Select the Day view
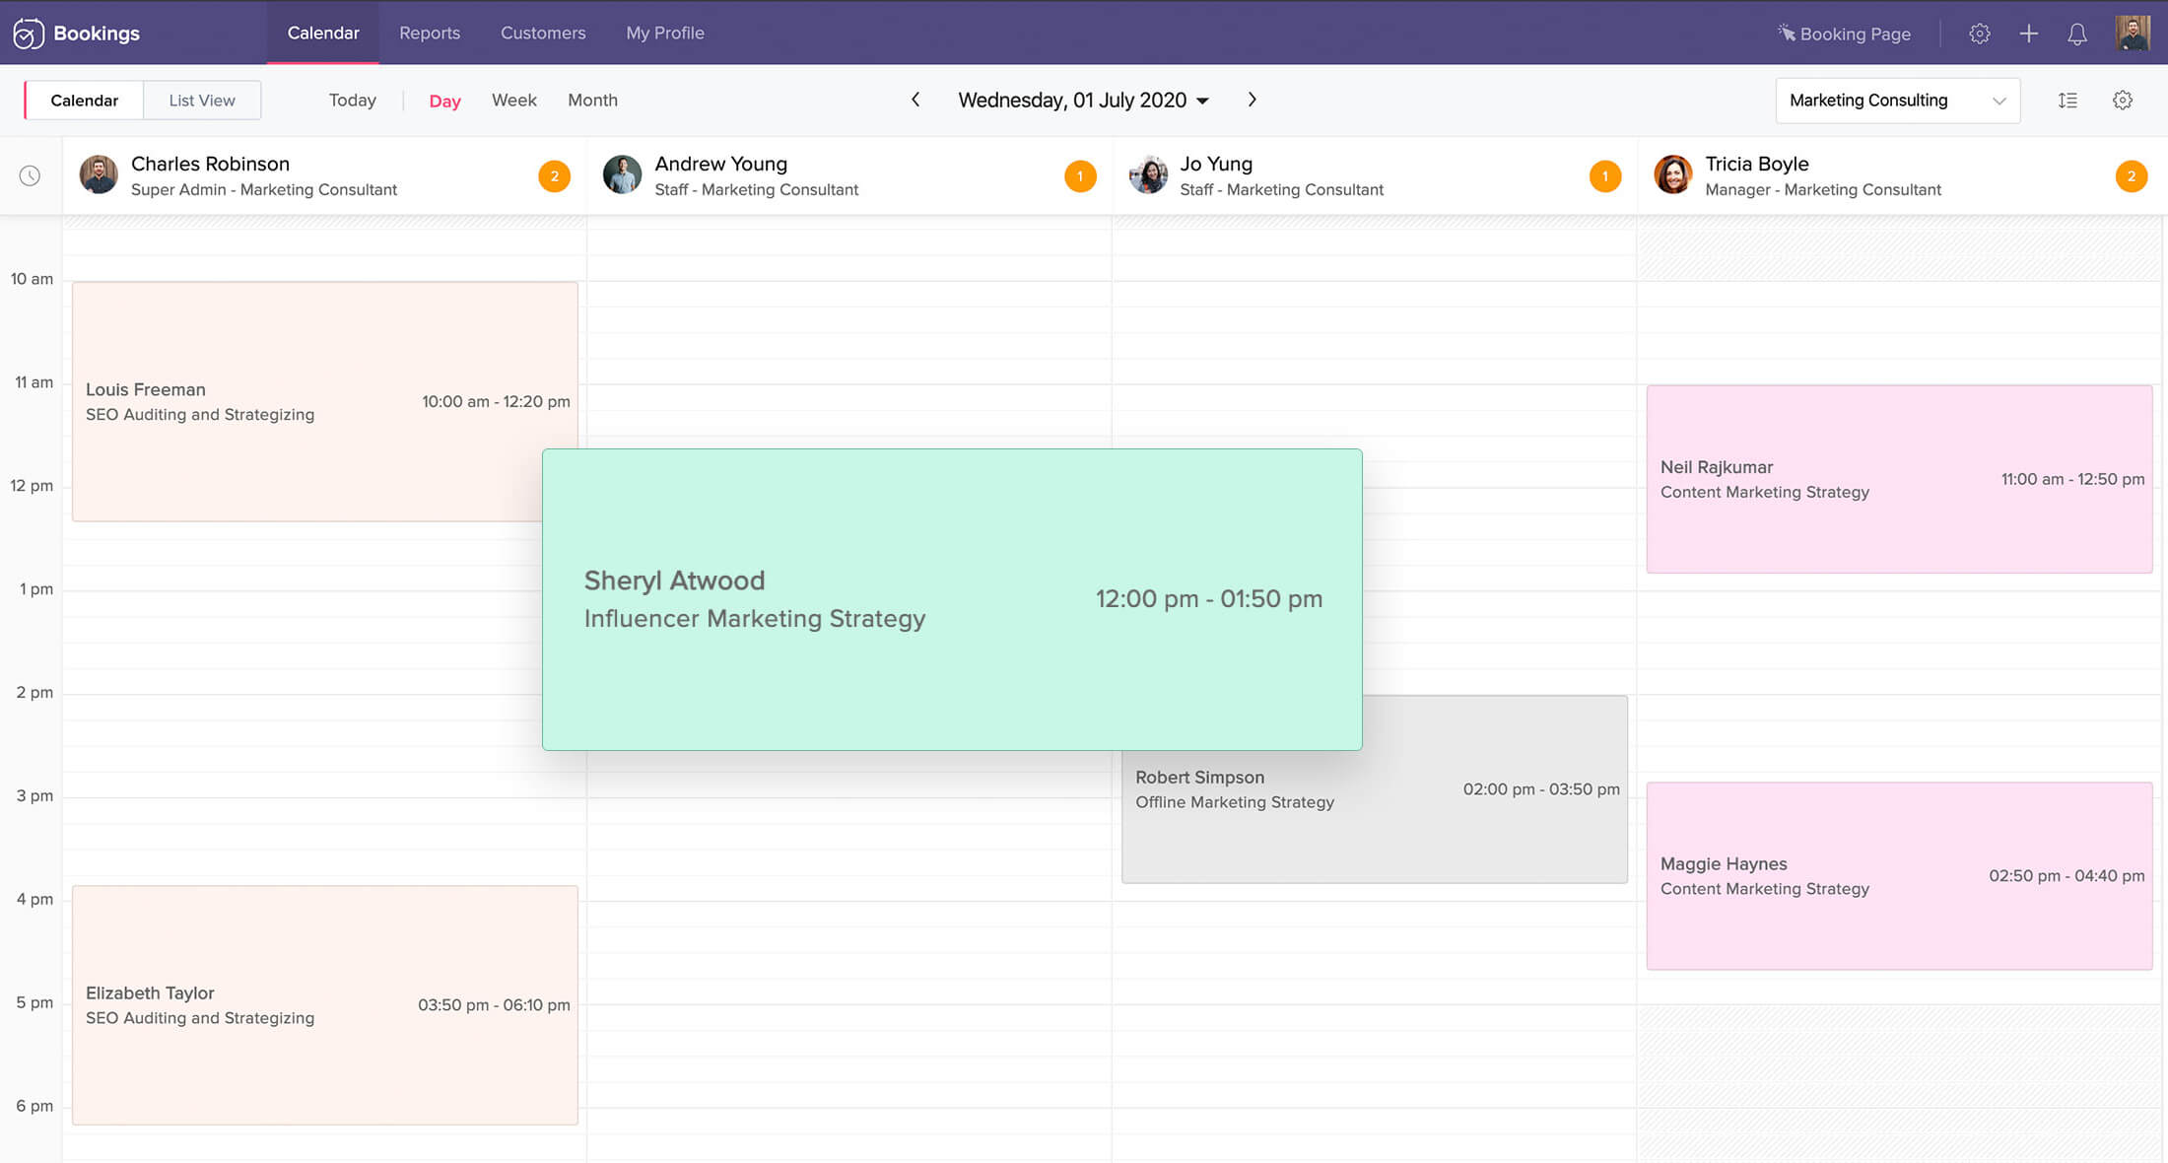Screen dimensions: 2168x1163 point(445,102)
